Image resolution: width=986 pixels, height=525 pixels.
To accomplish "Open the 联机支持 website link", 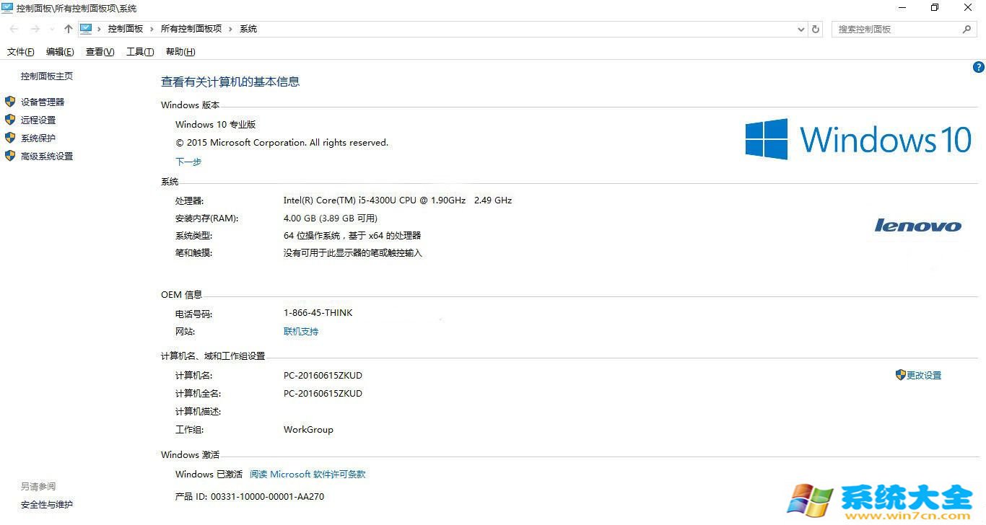I will tap(301, 332).
